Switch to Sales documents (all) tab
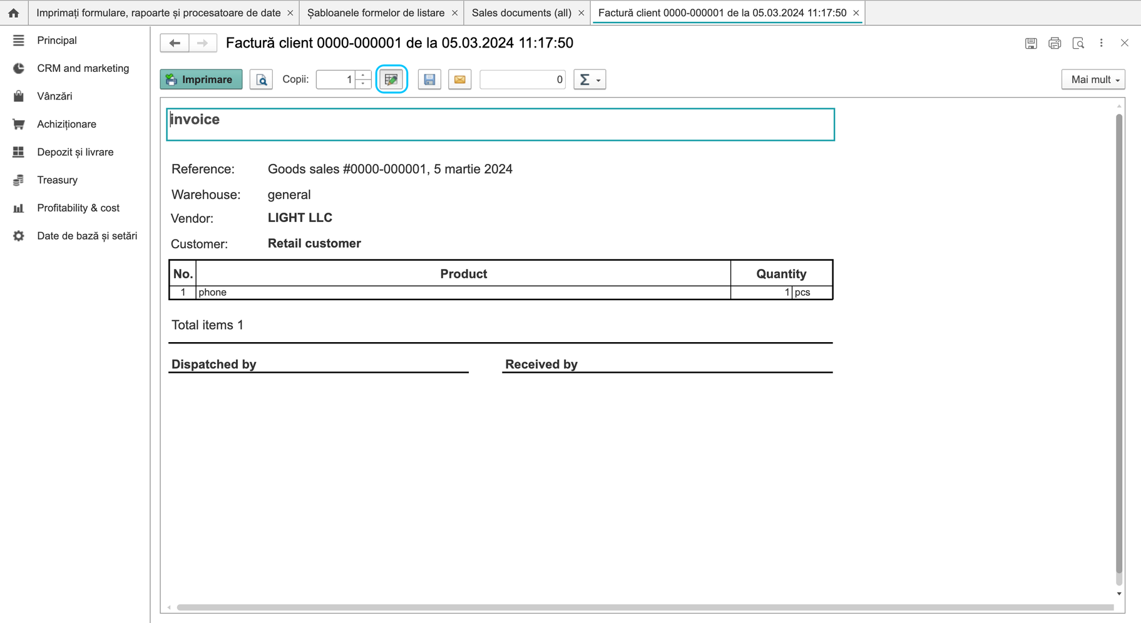The height and width of the screenshot is (623, 1141). [x=521, y=13]
